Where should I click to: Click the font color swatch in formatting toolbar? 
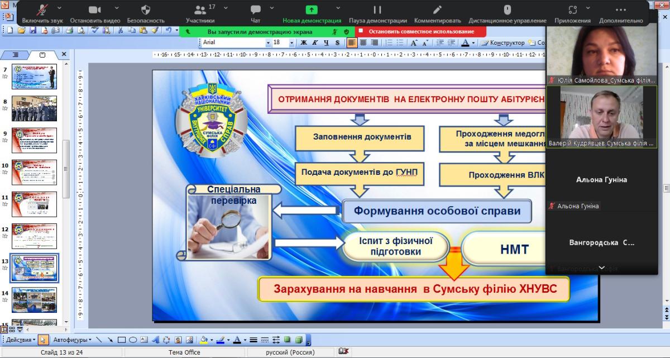tap(465, 42)
